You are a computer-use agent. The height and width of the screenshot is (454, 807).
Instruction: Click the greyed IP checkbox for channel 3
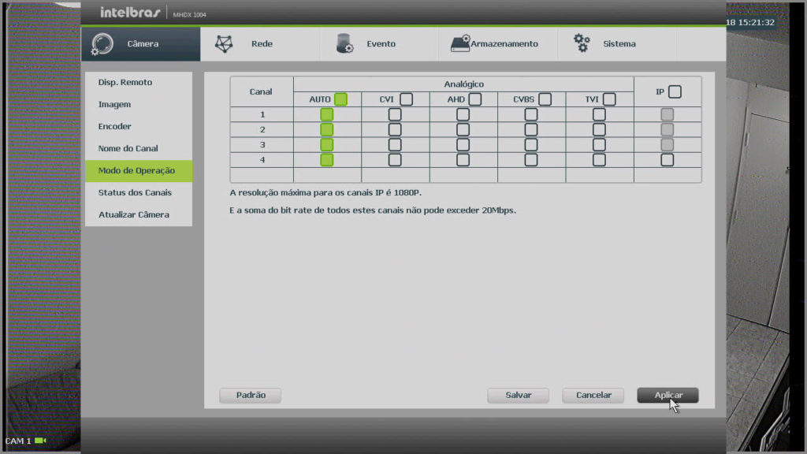click(x=667, y=145)
